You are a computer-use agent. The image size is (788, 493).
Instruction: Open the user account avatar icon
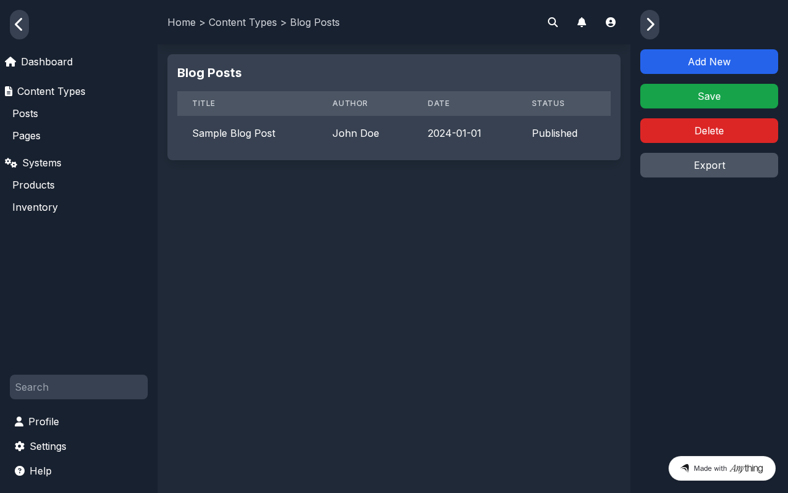[611, 22]
